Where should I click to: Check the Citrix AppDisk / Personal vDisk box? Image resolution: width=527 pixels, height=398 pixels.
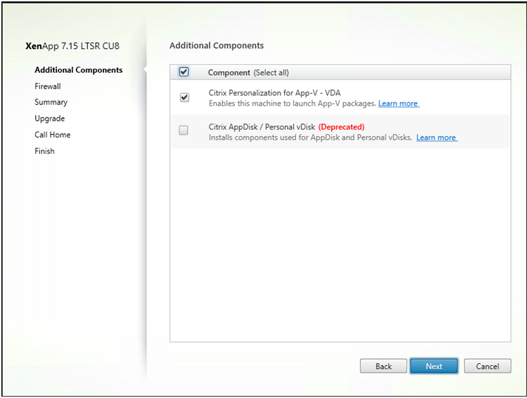pos(184,130)
